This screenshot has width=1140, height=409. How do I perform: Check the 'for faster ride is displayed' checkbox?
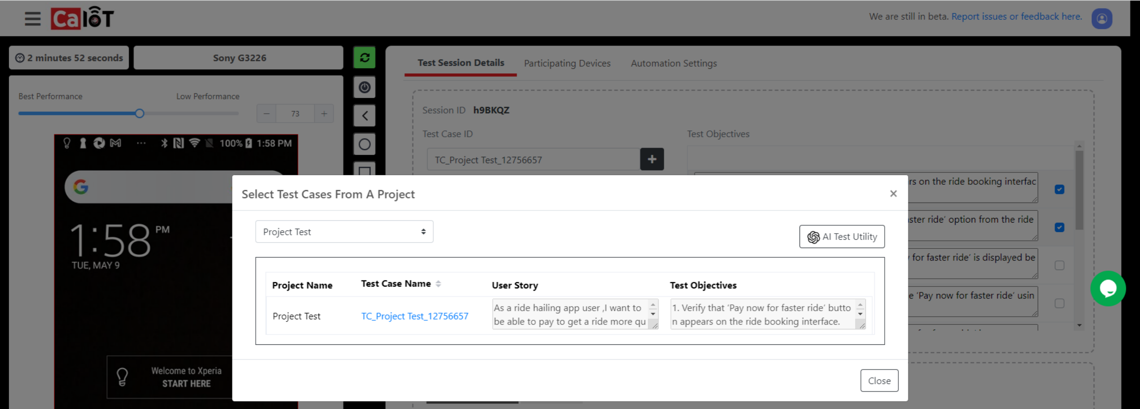[x=1059, y=265]
